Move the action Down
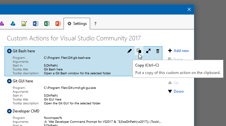 point(179,91)
